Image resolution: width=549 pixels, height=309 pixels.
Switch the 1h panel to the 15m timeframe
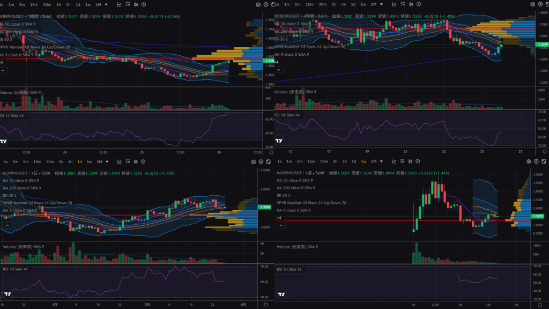(x=34, y=4)
